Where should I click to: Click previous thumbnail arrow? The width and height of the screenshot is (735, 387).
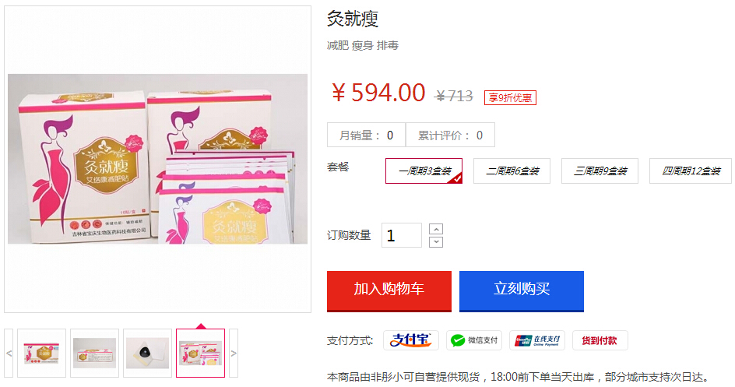pos(9,353)
